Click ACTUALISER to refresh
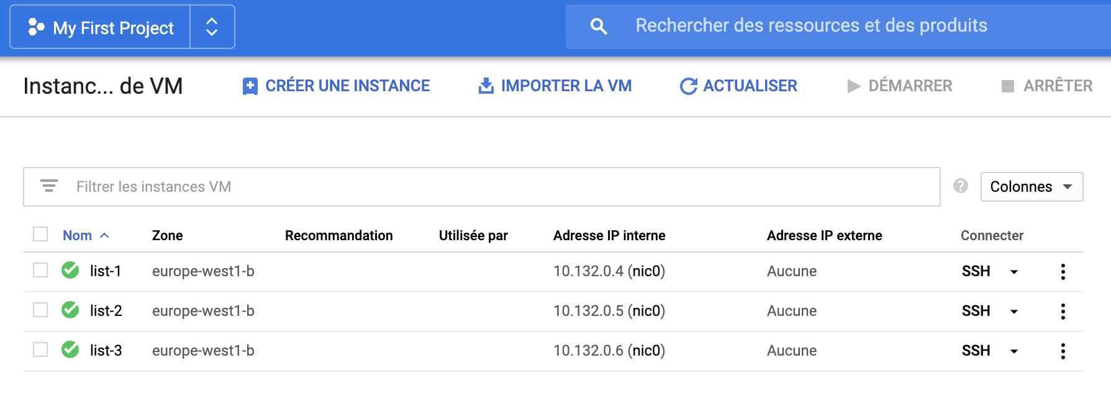The width and height of the screenshot is (1111, 404). click(x=738, y=86)
